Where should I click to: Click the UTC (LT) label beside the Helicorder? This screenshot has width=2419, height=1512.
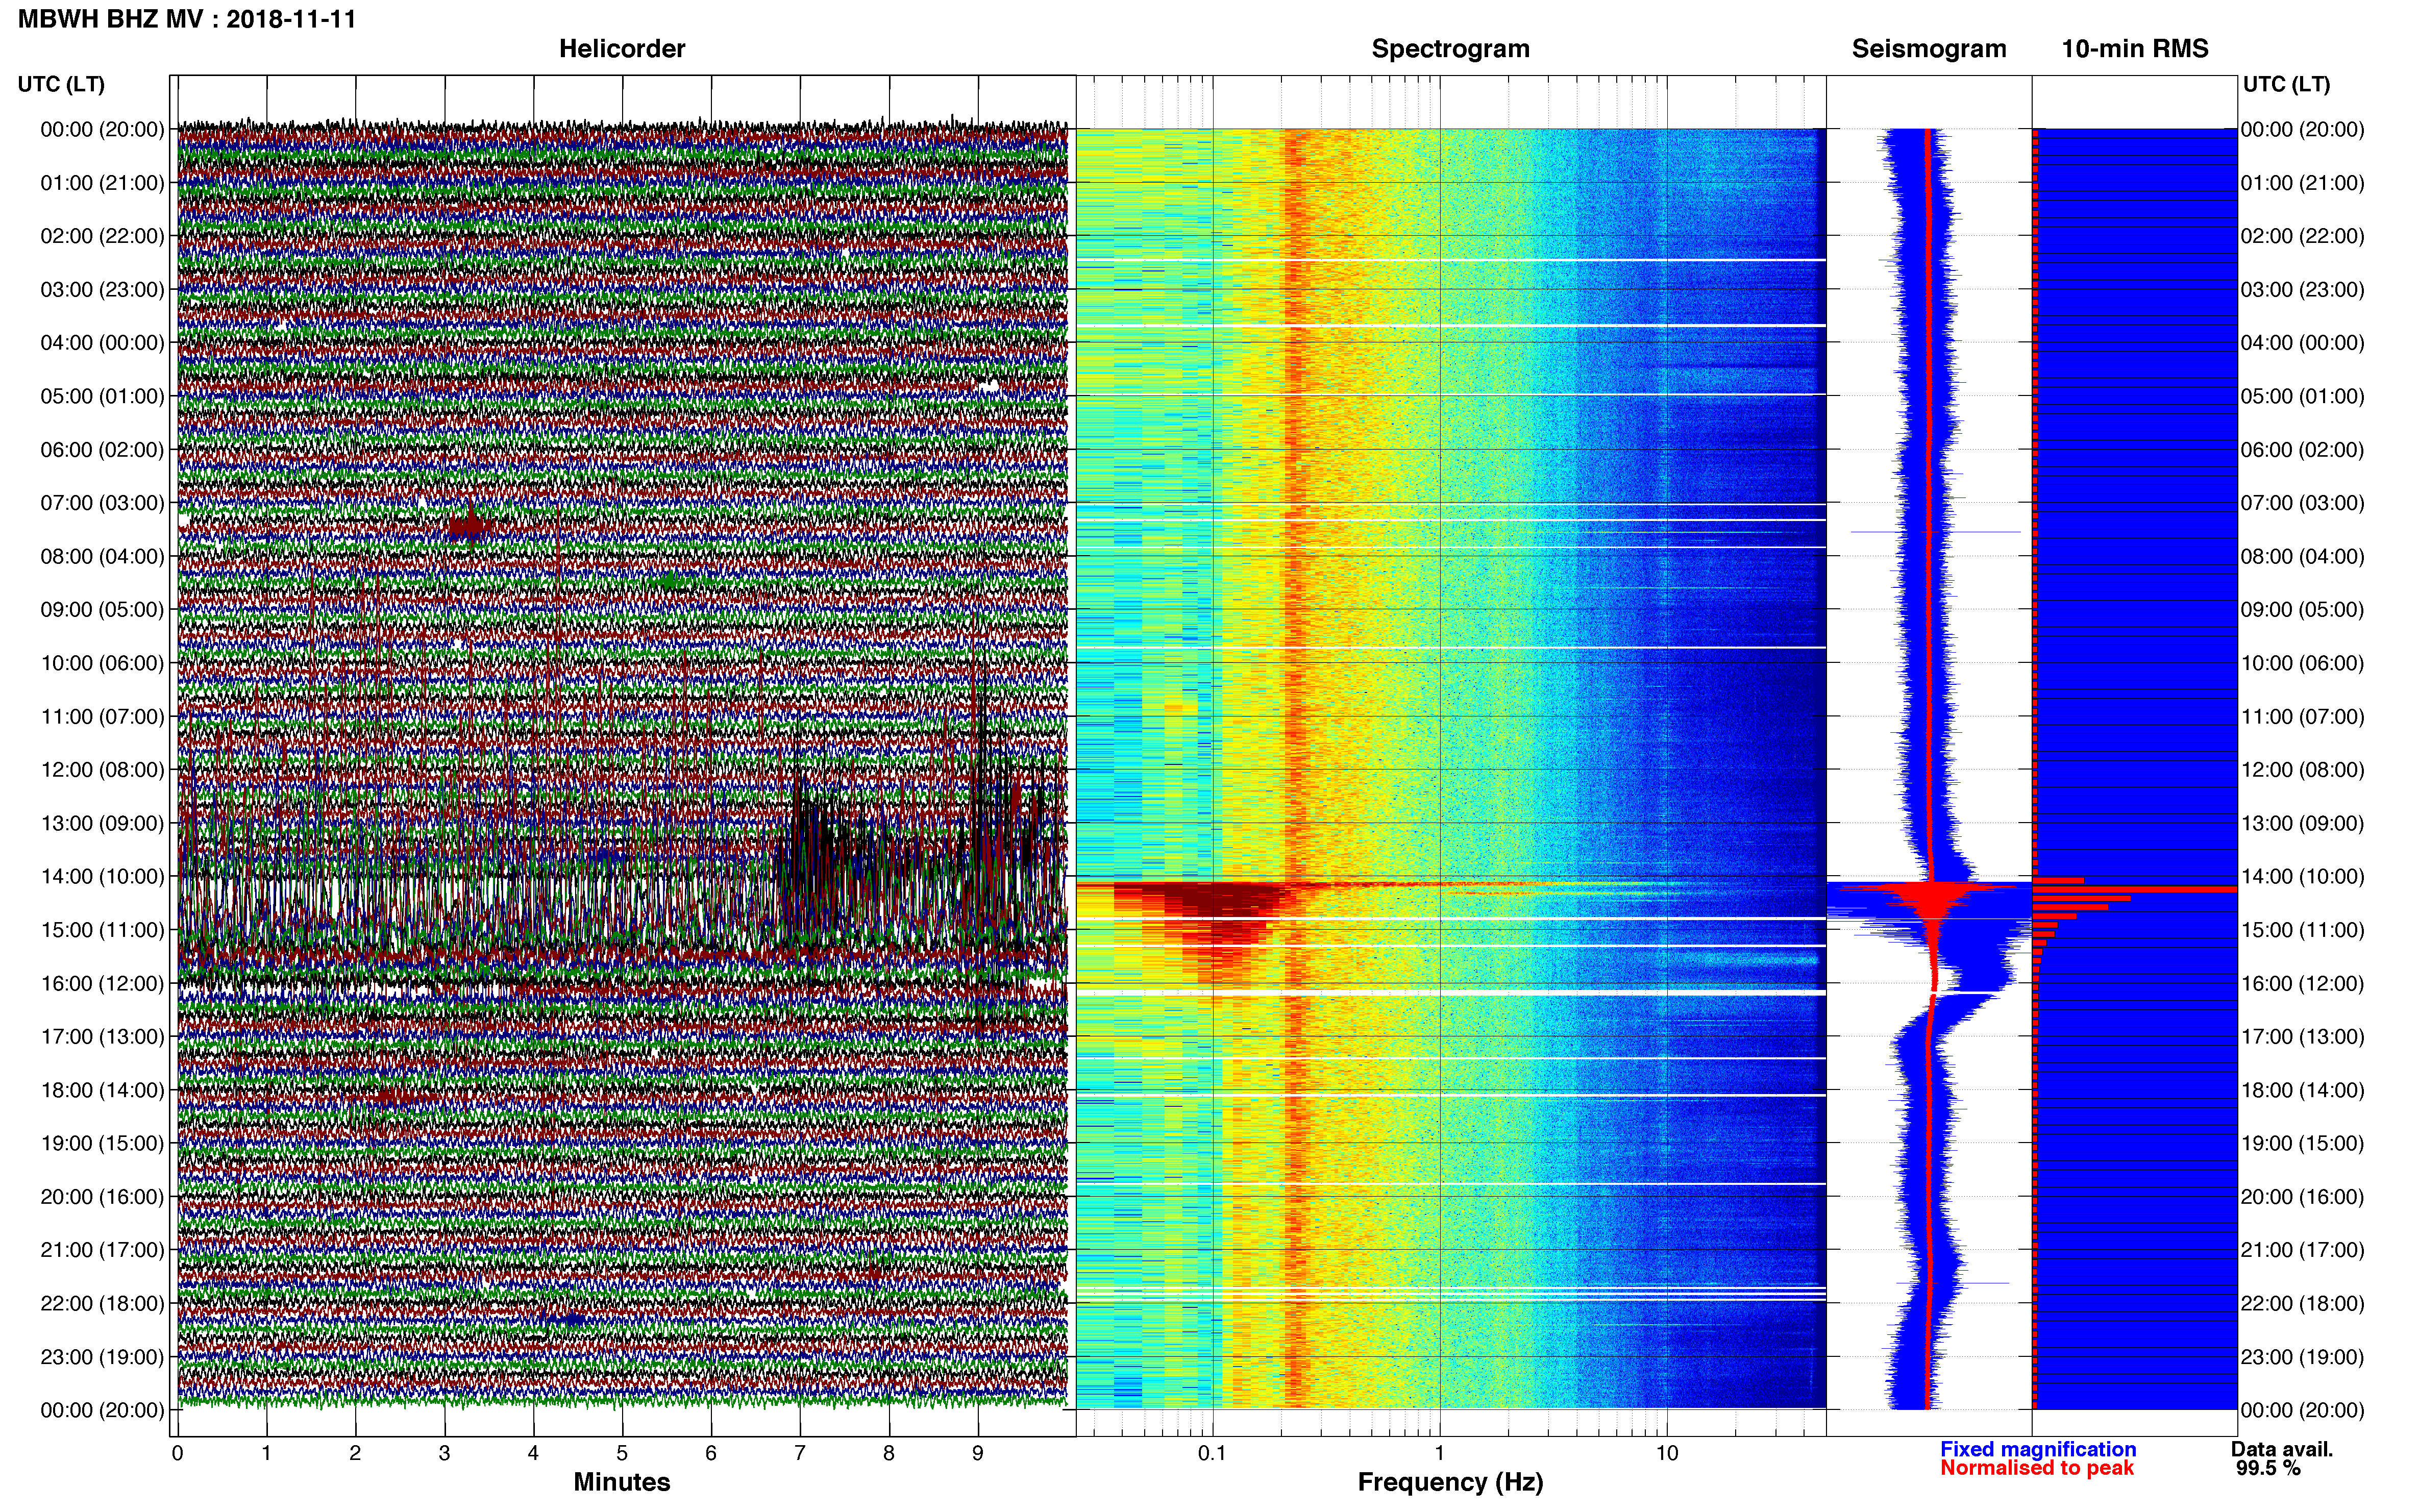tap(61, 84)
